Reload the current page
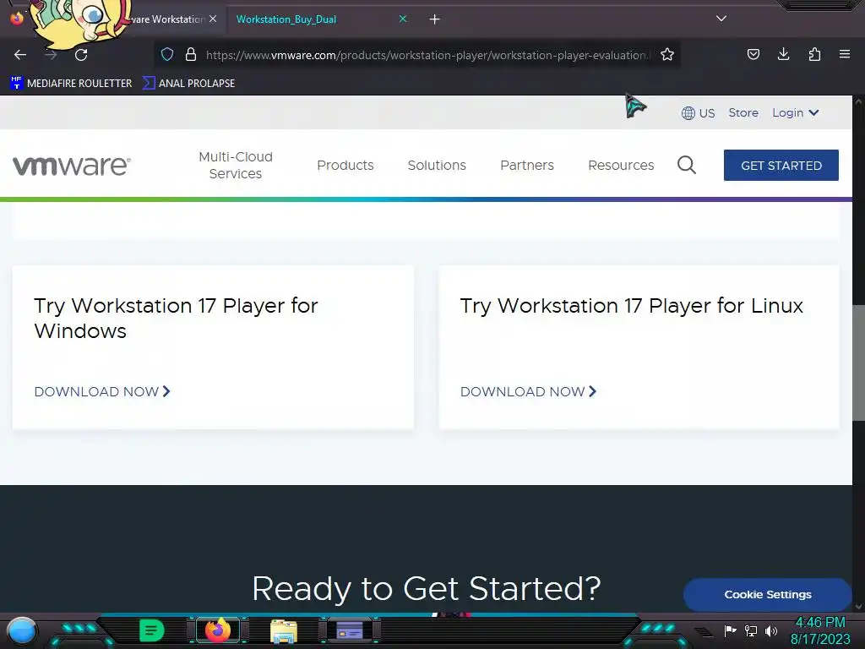 coord(81,55)
